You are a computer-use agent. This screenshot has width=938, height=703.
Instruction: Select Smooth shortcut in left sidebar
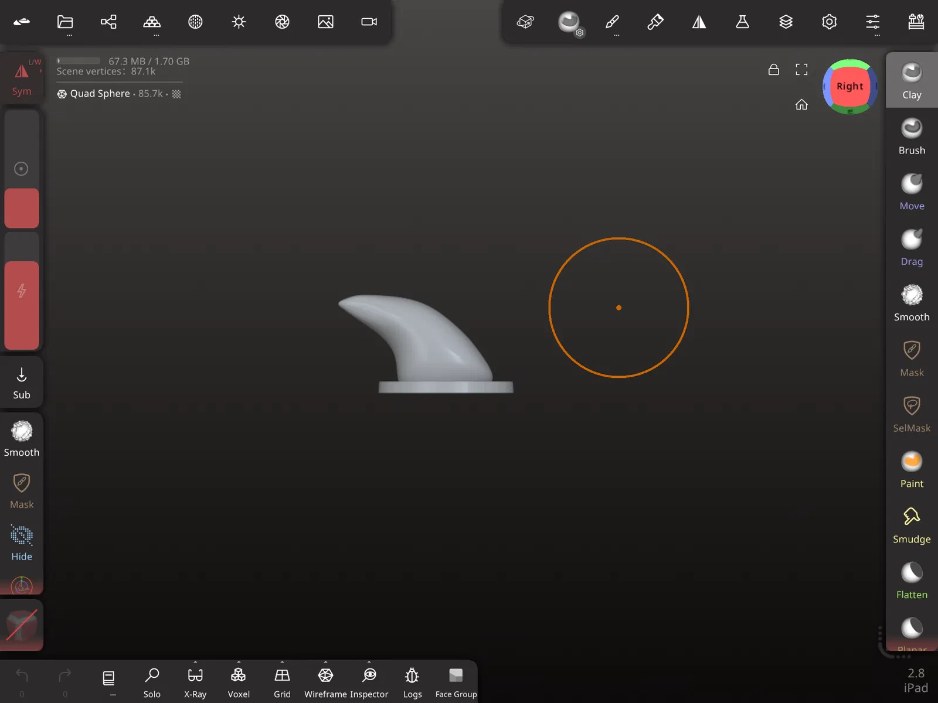tap(22, 439)
